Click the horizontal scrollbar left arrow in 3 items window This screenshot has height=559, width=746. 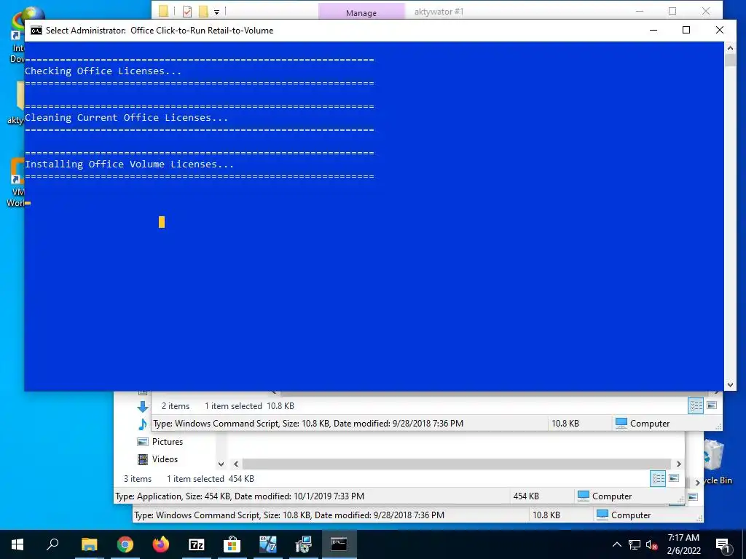click(236, 464)
